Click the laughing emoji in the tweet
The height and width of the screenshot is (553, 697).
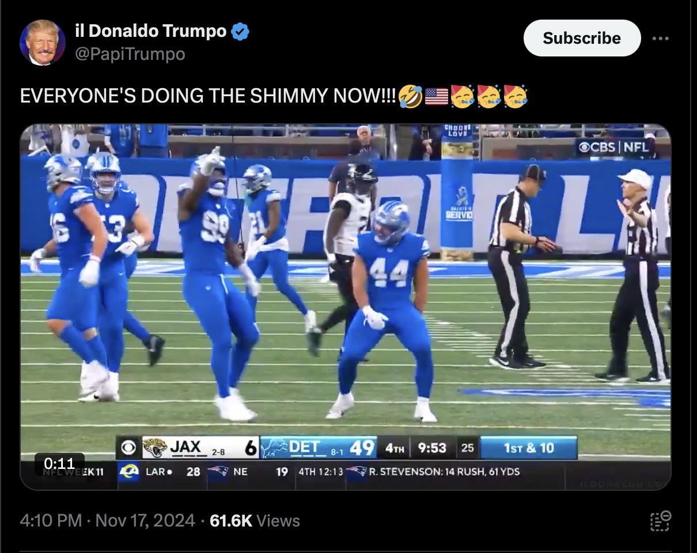click(410, 96)
